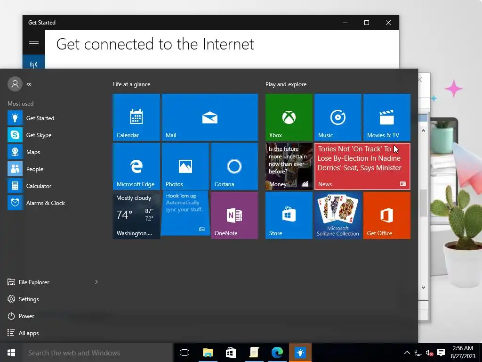This screenshot has height=362, width=482.
Task: Open the Photos tile
Action: tap(185, 166)
